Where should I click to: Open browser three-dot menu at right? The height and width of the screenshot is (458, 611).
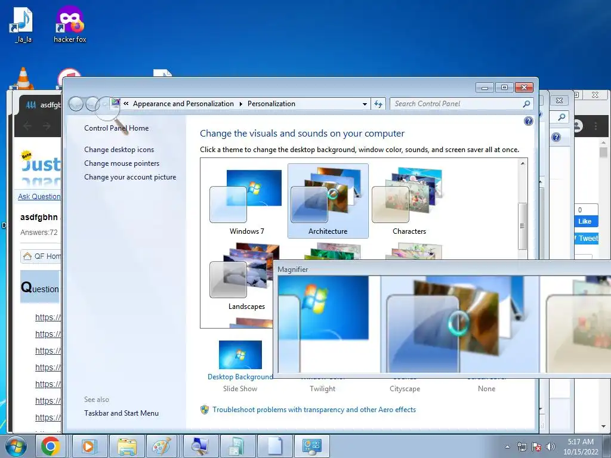tap(595, 126)
